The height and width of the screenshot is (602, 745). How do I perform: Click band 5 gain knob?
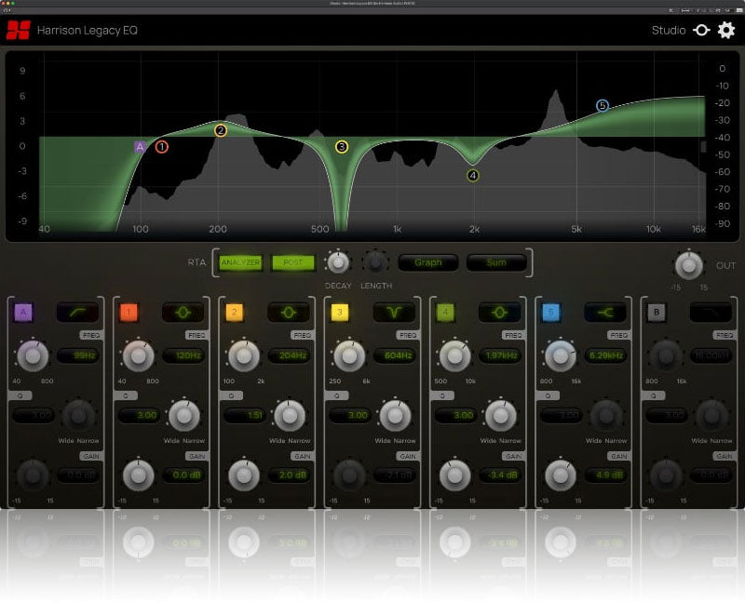[561, 475]
